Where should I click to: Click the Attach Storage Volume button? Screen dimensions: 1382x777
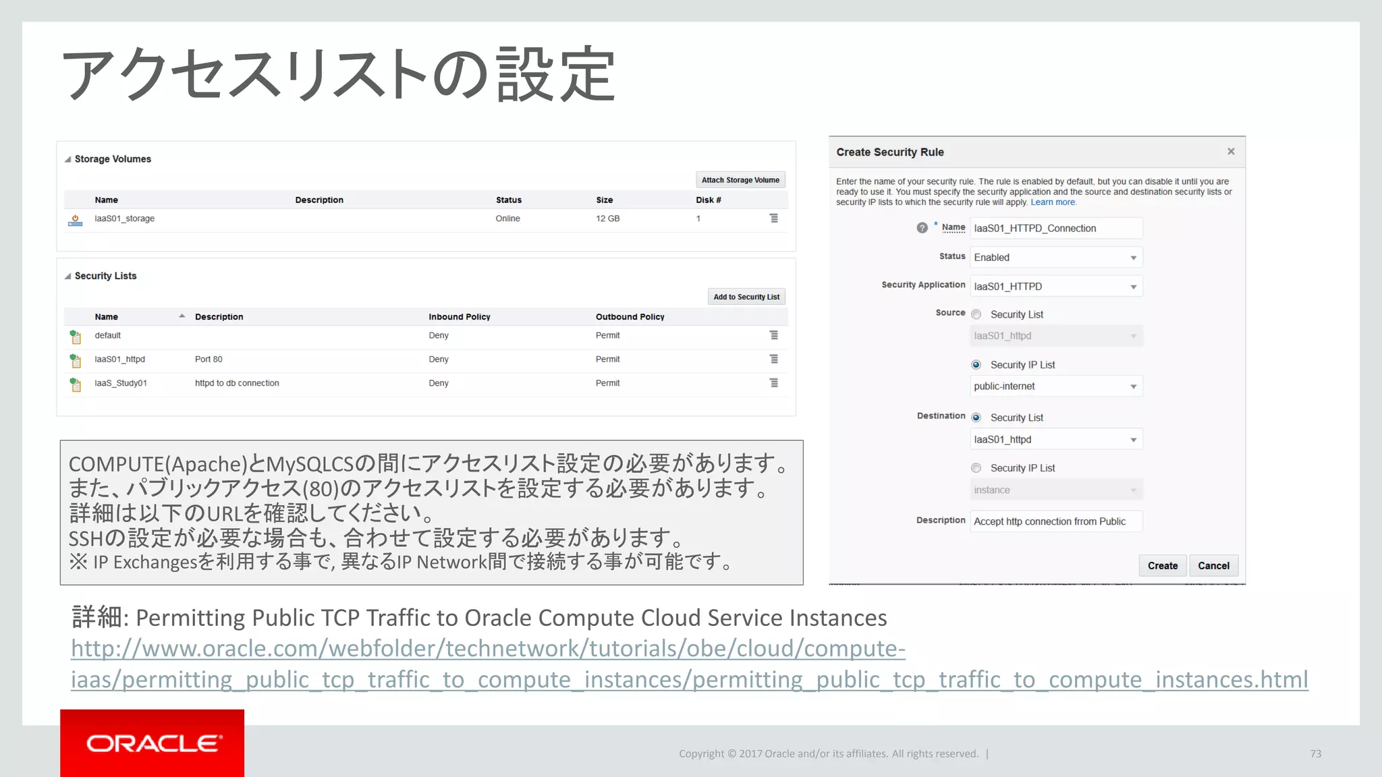pos(740,180)
